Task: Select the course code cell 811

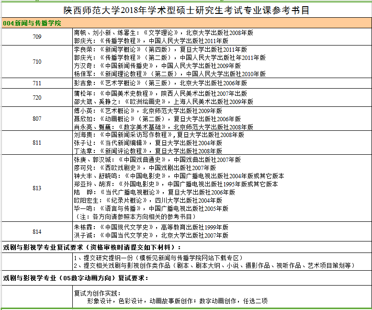Action: (x=37, y=142)
